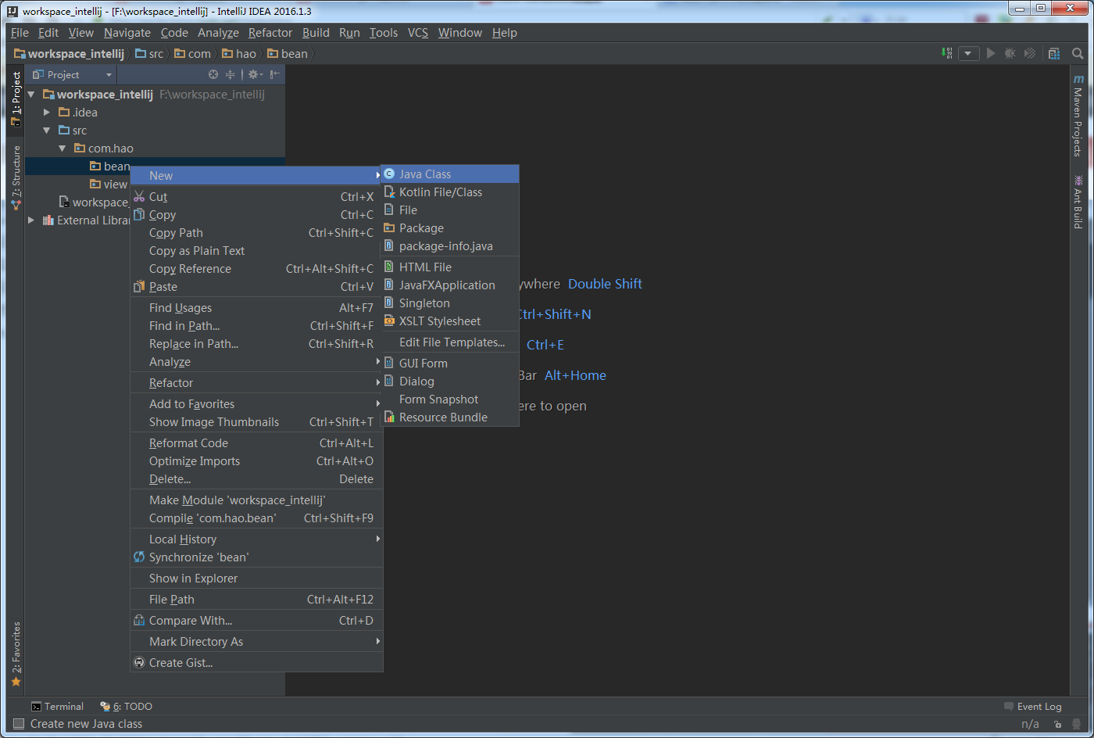Viewport: 1094px width, 738px height.
Task: Select the bean package in tree
Action: (x=109, y=167)
